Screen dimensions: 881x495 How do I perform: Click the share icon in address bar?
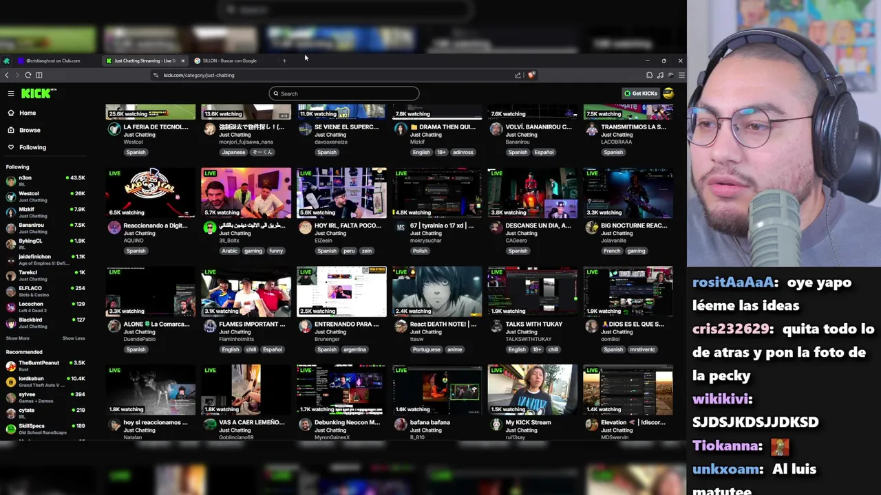(518, 75)
